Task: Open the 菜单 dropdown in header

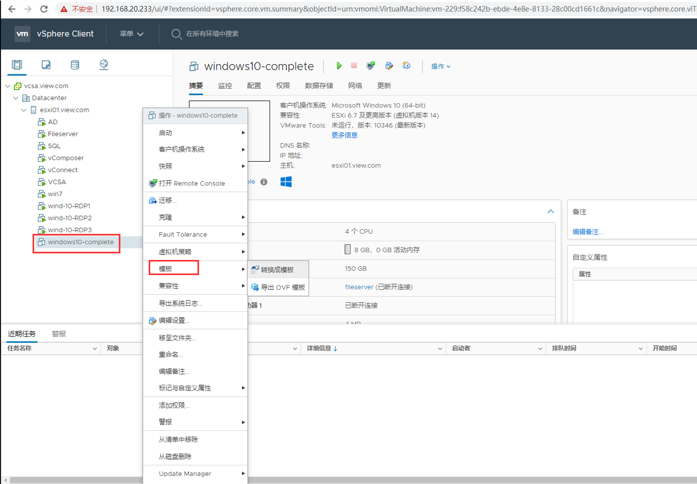Action: pos(132,34)
